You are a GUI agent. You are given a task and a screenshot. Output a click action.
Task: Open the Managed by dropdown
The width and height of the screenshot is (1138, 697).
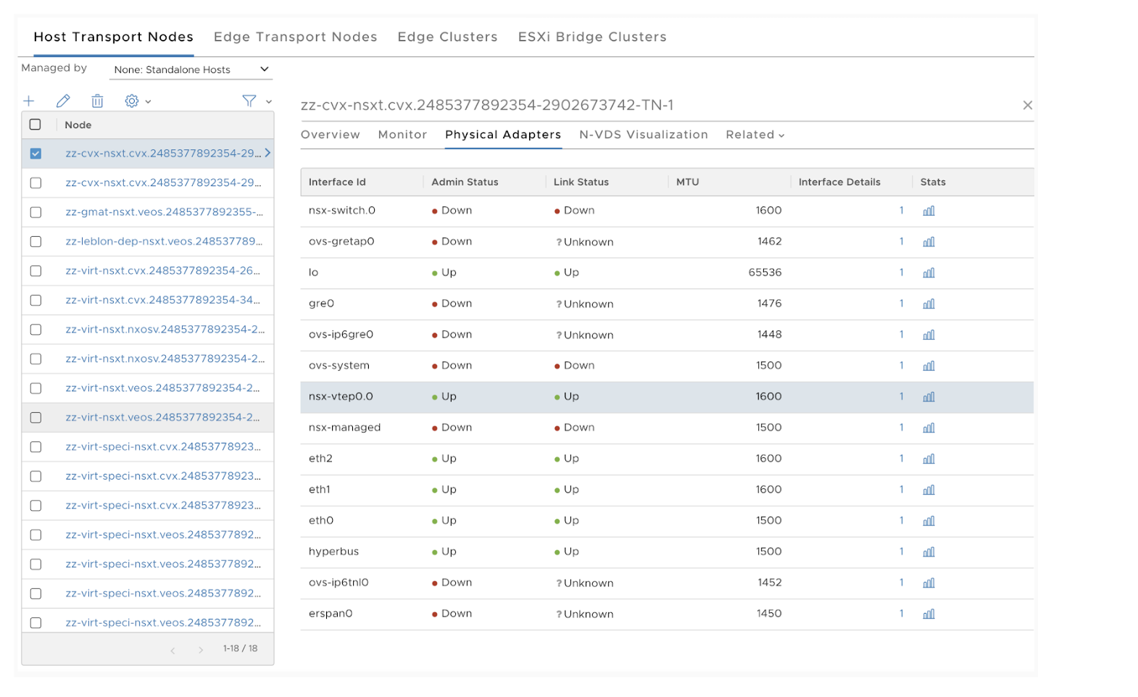(191, 70)
